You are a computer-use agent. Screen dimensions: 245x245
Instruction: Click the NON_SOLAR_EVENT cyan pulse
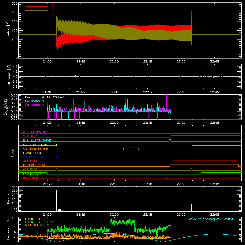[x=170, y=141]
